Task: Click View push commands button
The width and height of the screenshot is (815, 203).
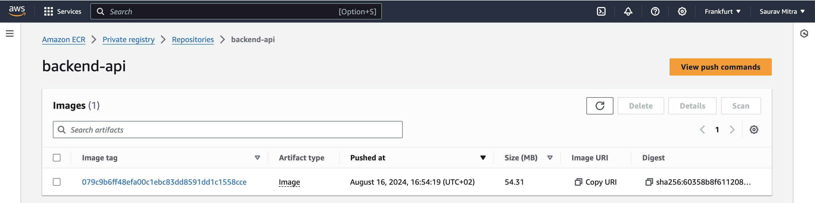Action: [x=720, y=67]
